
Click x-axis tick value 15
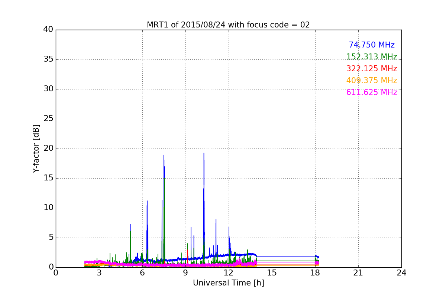272,273
